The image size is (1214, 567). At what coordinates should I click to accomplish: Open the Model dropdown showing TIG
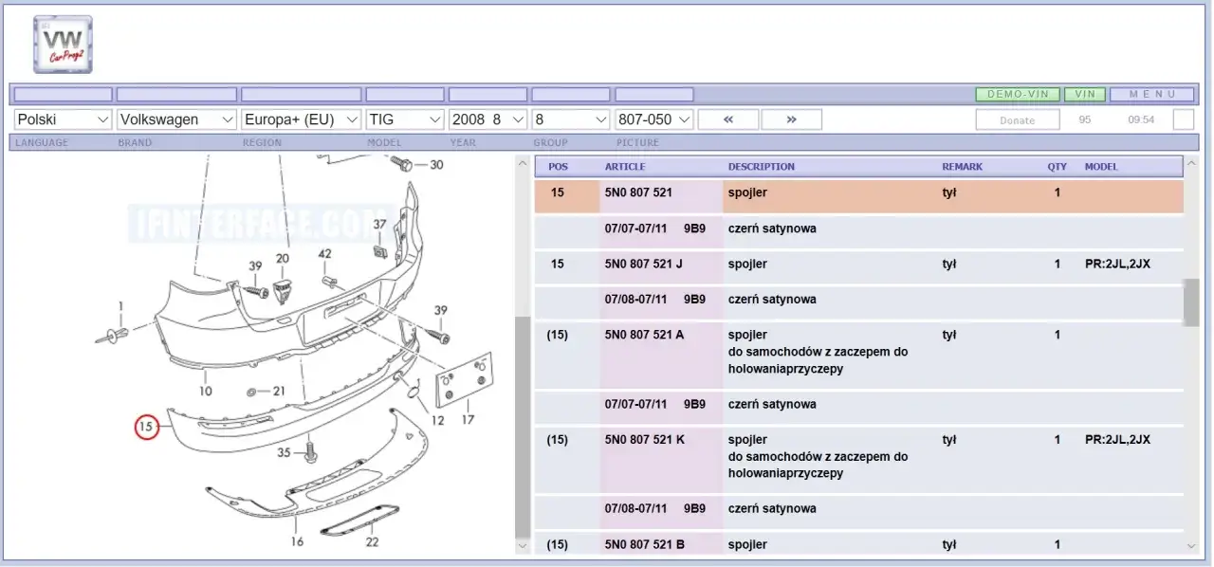(405, 119)
